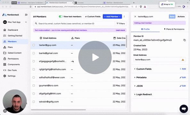This screenshot has height=115, width=190.
Task: Click the members table horizontal scrollbar
Action: coord(58,110)
